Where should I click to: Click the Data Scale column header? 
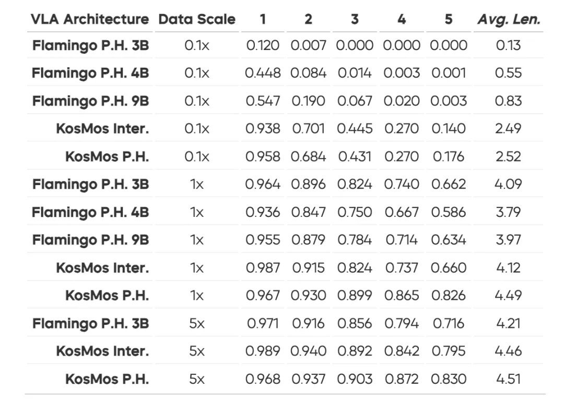tap(197, 19)
